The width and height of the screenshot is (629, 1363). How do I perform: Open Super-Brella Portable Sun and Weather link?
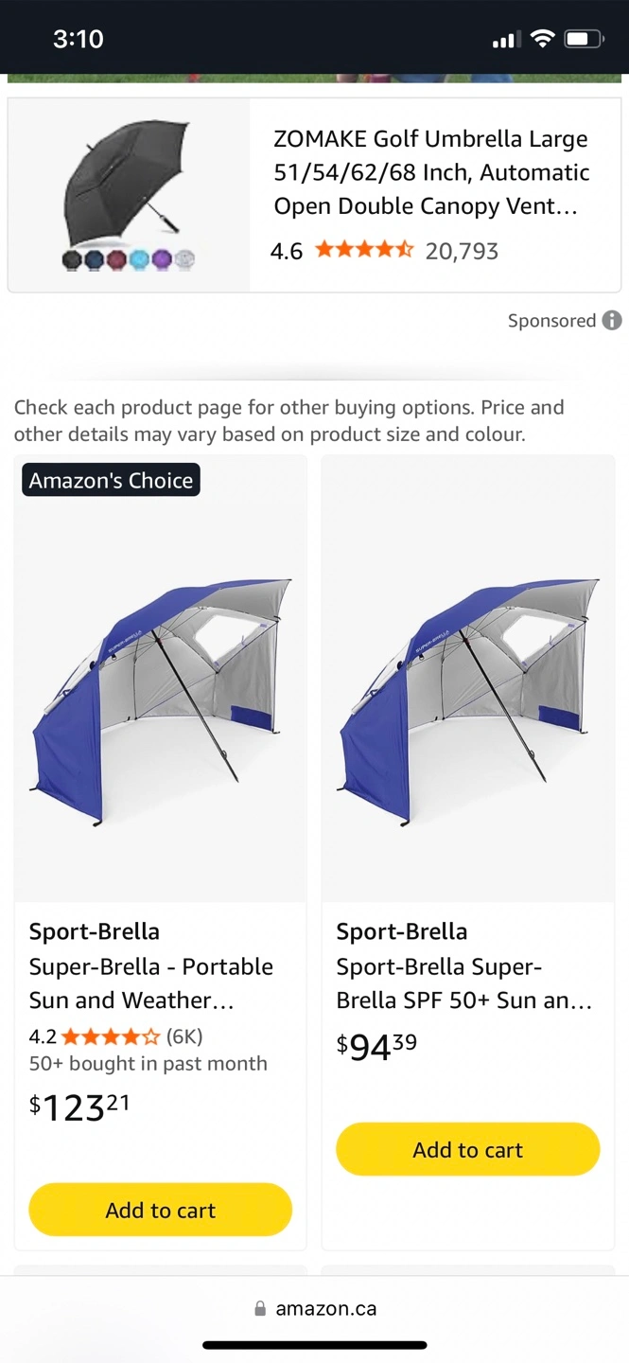151,983
